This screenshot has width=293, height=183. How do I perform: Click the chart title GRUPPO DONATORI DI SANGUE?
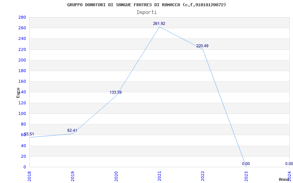146,5
